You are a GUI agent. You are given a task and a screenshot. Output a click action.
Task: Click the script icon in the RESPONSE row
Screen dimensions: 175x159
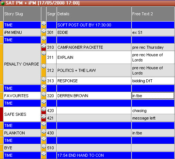(44, 81)
